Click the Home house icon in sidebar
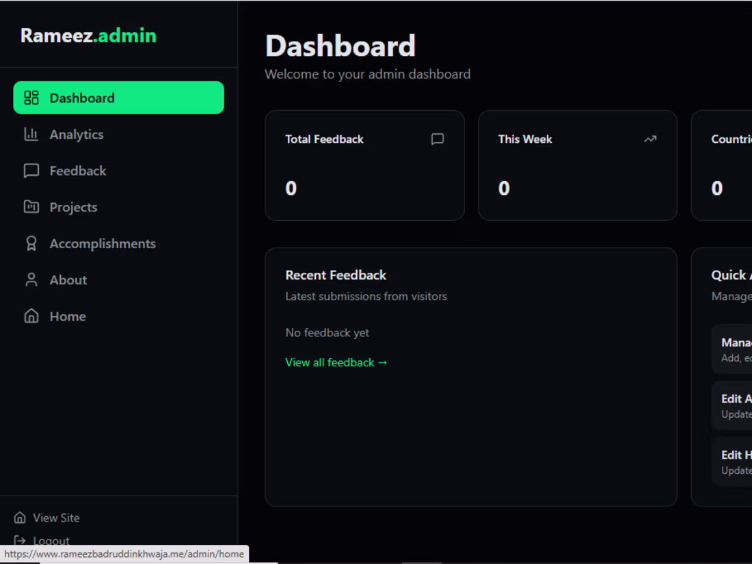This screenshot has width=752, height=564. [31, 316]
